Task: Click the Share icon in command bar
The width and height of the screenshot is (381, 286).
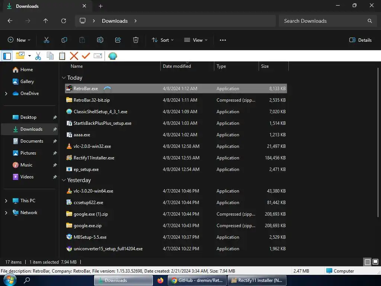Action: click(x=118, y=40)
